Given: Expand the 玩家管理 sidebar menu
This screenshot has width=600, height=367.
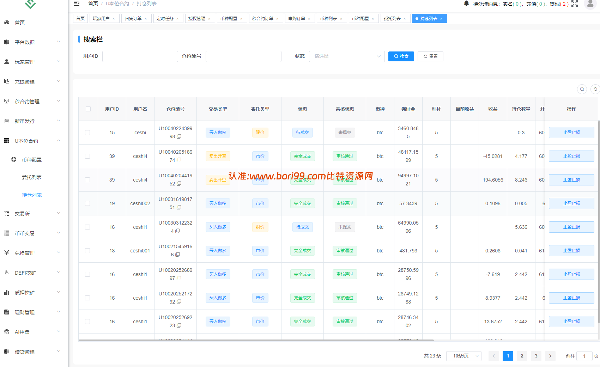Looking at the screenshot, I should pos(59,61).
